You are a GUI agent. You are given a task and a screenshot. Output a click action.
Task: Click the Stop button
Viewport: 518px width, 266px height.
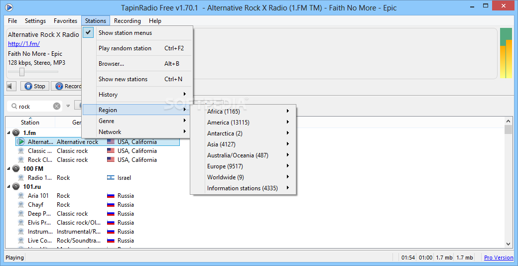click(x=35, y=86)
